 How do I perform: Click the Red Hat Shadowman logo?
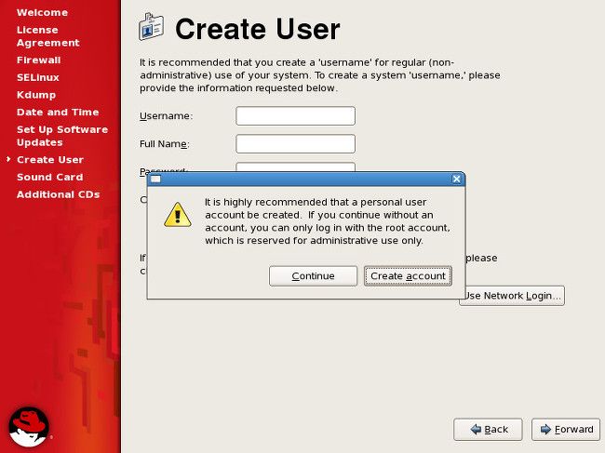(29, 426)
